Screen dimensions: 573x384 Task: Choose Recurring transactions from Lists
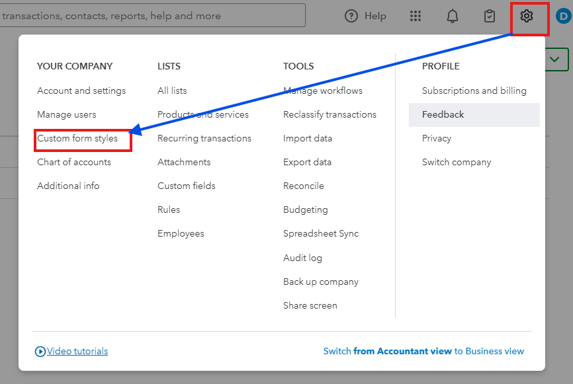click(204, 139)
